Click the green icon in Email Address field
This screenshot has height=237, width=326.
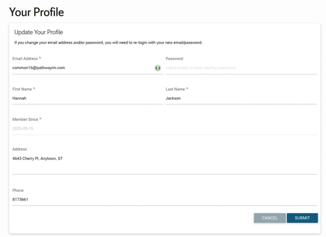[x=158, y=68]
